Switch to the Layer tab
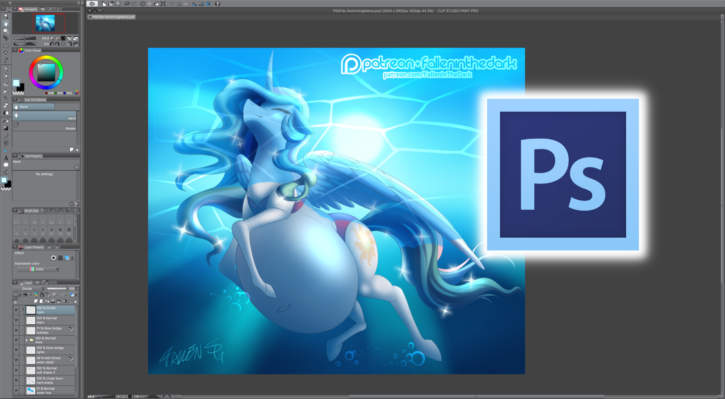The image size is (725, 399). (26, 283)
